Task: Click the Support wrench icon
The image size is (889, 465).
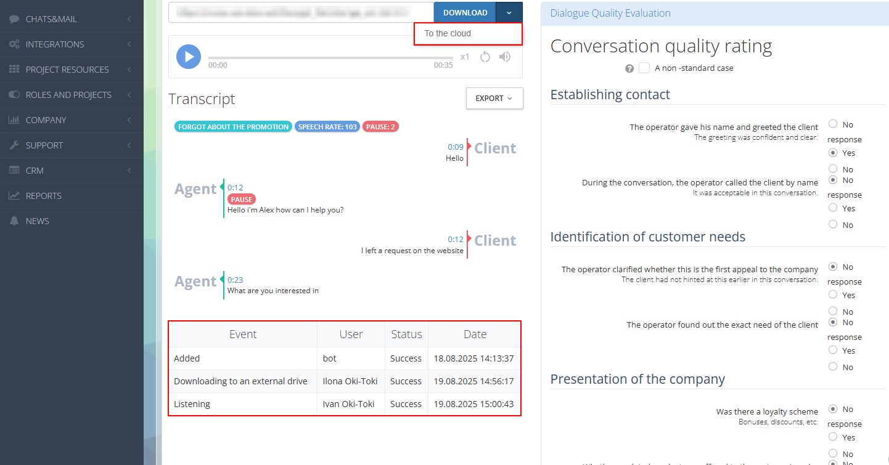Action: pos(14,145)
